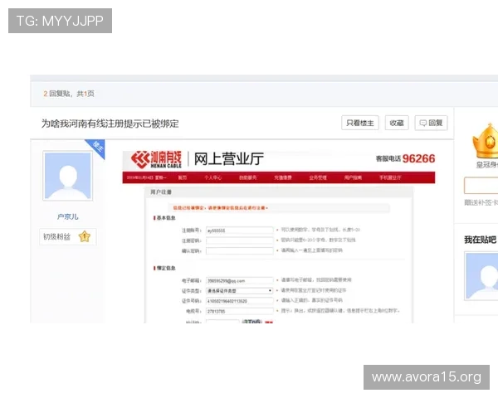Click the post title 为啥我河南有线注册提示已被绑定
This screenshot has width=498, height=398.
point(110,124)
